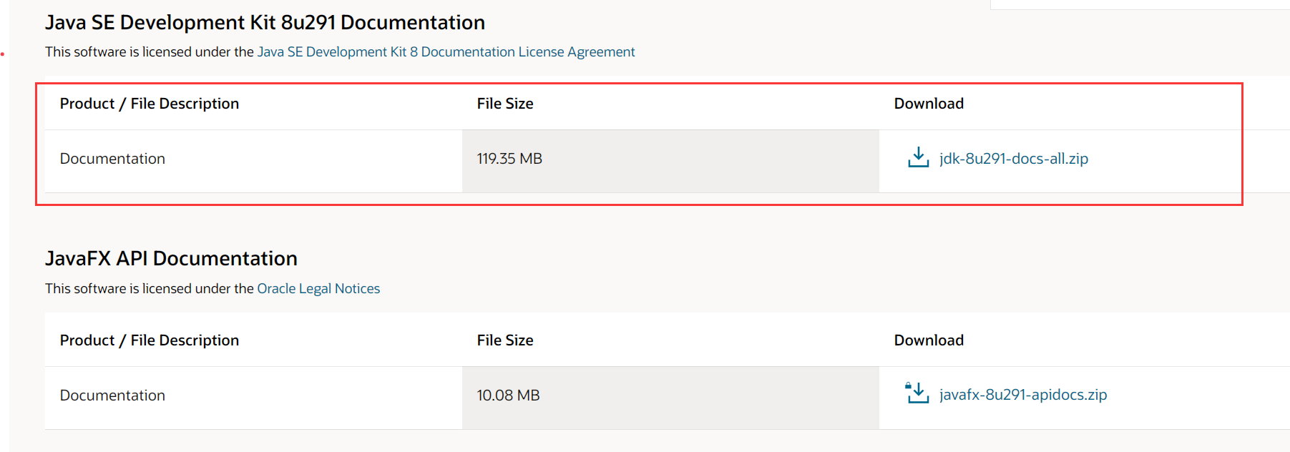Download the jdk-8u291-docs-all.zip file link

click(x=1013, y=159)
